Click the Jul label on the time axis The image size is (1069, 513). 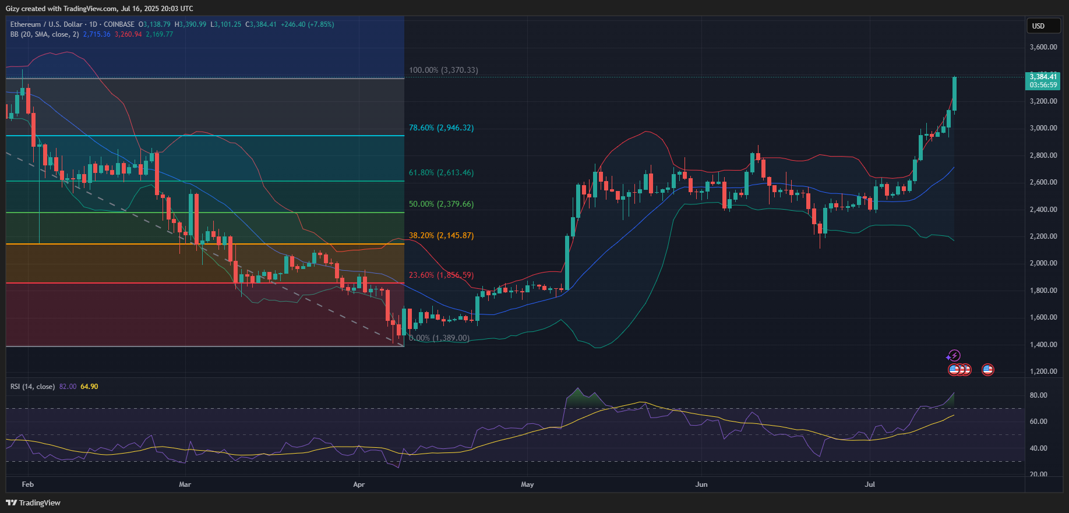[x=870, y=484]
